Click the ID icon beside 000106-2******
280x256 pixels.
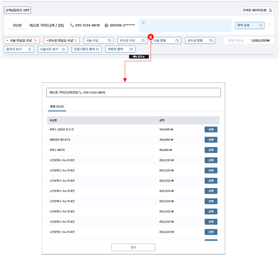tap(106, 25)
